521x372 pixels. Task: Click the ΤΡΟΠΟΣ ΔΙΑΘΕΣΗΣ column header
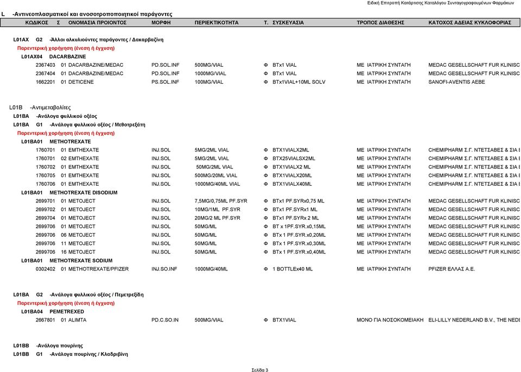point(380,23)
